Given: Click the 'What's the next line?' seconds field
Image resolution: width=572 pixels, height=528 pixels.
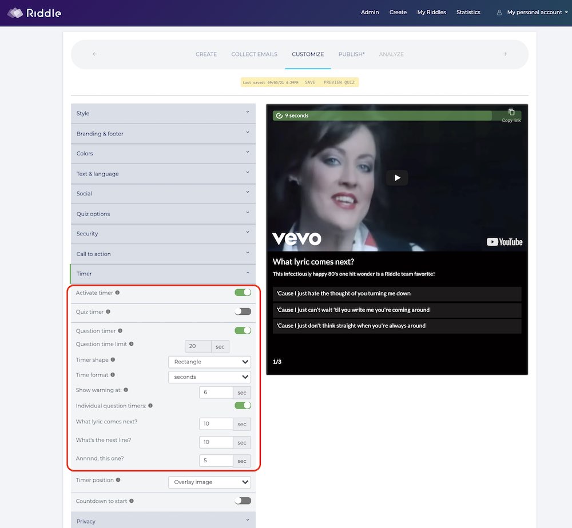Looking at the screenshot, I should coord(216,442).
